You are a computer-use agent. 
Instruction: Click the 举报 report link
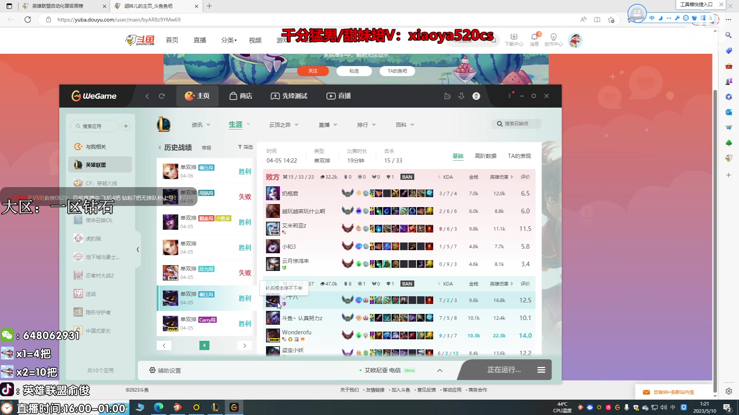click(x=207, y=148)
